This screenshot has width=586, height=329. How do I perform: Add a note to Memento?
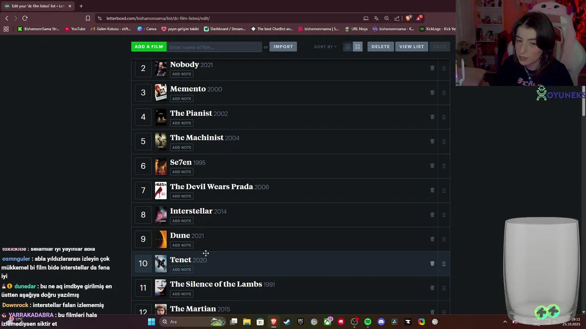[182, 99]
